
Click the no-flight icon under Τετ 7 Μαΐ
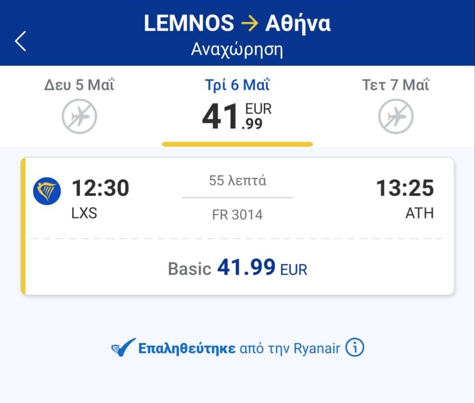(396, 116)
